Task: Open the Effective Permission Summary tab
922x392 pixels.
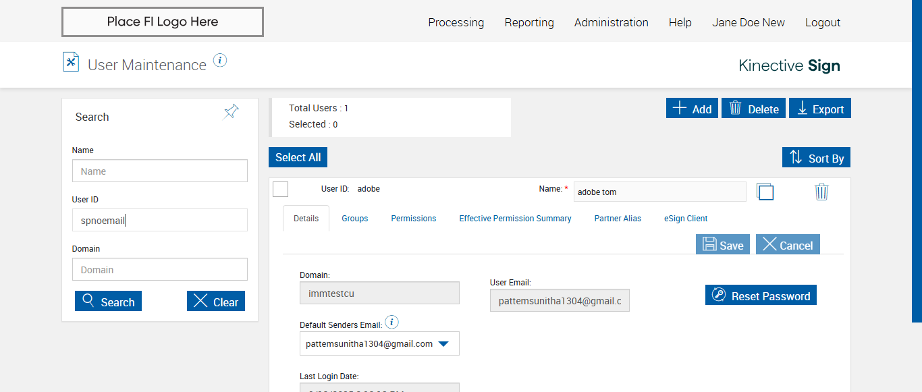Action: (515, 219)
